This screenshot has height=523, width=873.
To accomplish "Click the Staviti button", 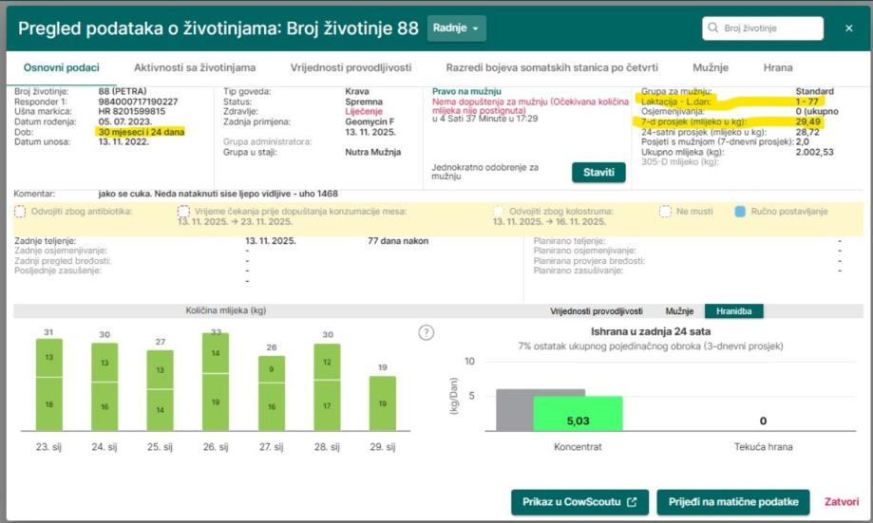I will point(598,173).
